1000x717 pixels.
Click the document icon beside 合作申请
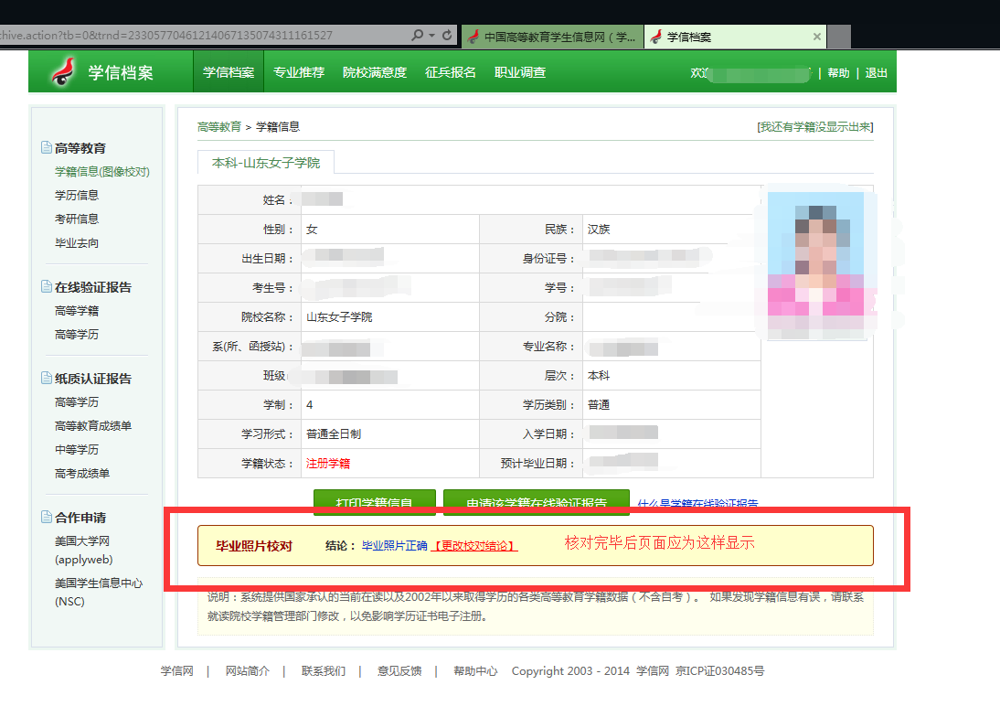pyautogui.click(x=47, y=517)
